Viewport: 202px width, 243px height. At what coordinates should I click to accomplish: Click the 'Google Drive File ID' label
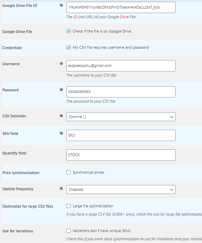click(20, 5)
